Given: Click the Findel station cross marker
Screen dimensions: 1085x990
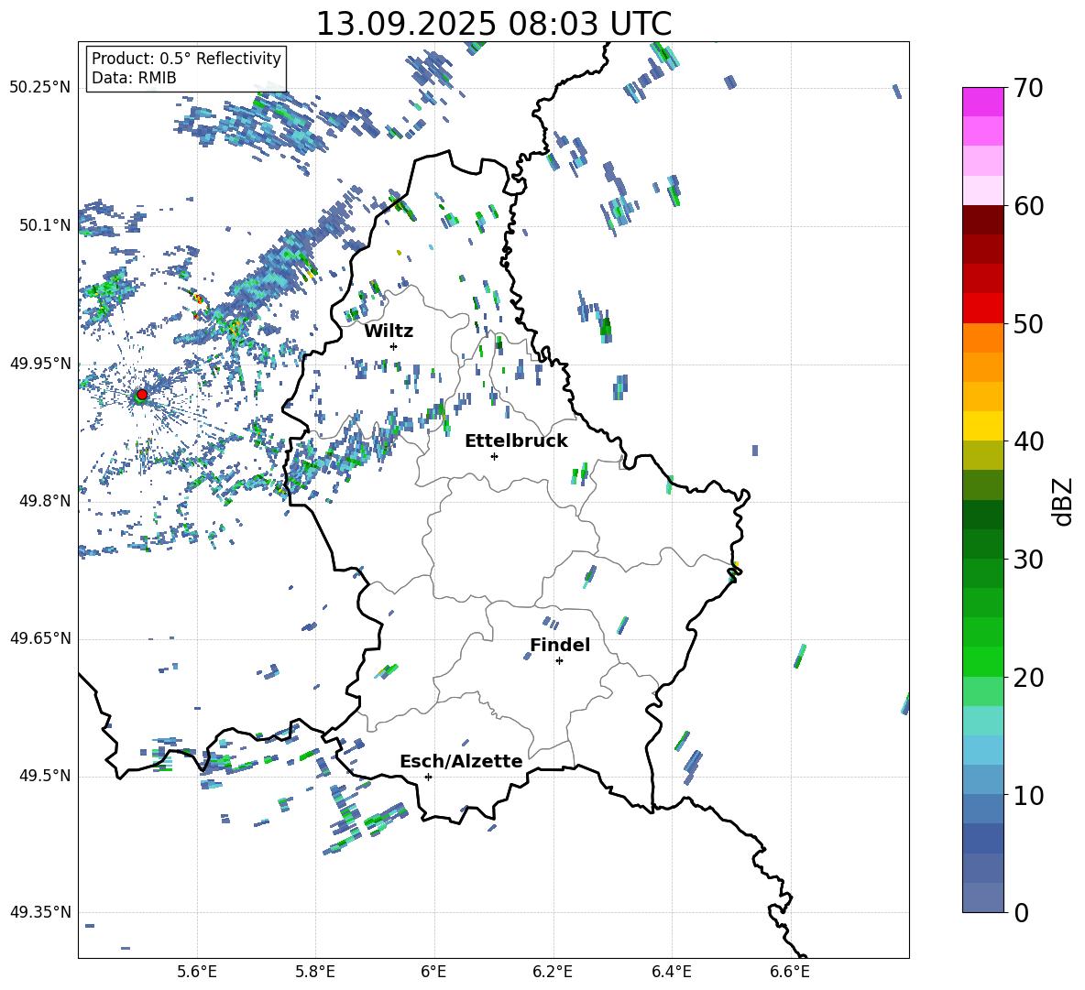Looking at the screenshot, I should (x=559, y=660).
